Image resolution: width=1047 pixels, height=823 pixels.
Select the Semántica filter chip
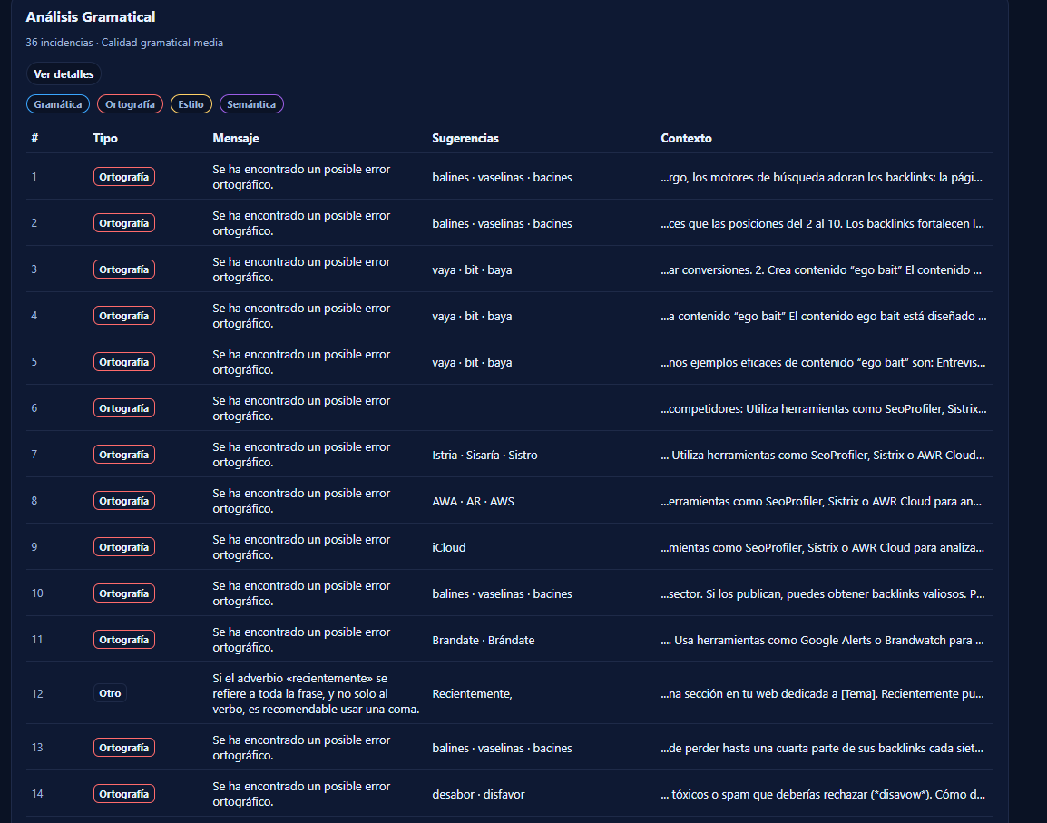click(x=251, y=104)
